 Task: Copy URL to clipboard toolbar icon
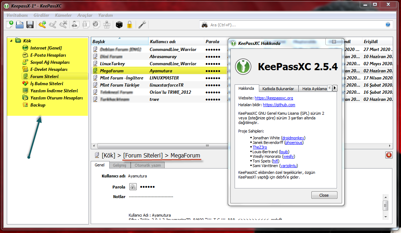[x=96, y=25]
